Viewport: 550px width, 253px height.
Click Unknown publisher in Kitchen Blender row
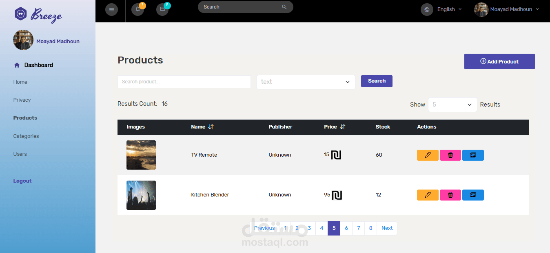[280, 195]
